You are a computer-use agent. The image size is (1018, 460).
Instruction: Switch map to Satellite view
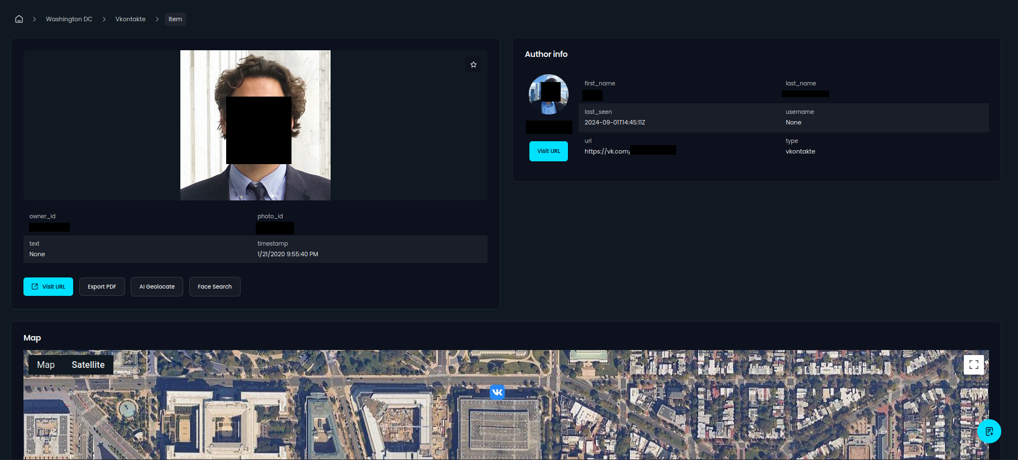[88, 365]
